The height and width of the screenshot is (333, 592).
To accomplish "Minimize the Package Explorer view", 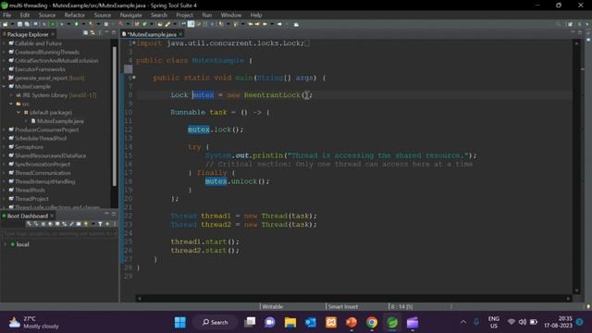I will [x=107, y=33].
